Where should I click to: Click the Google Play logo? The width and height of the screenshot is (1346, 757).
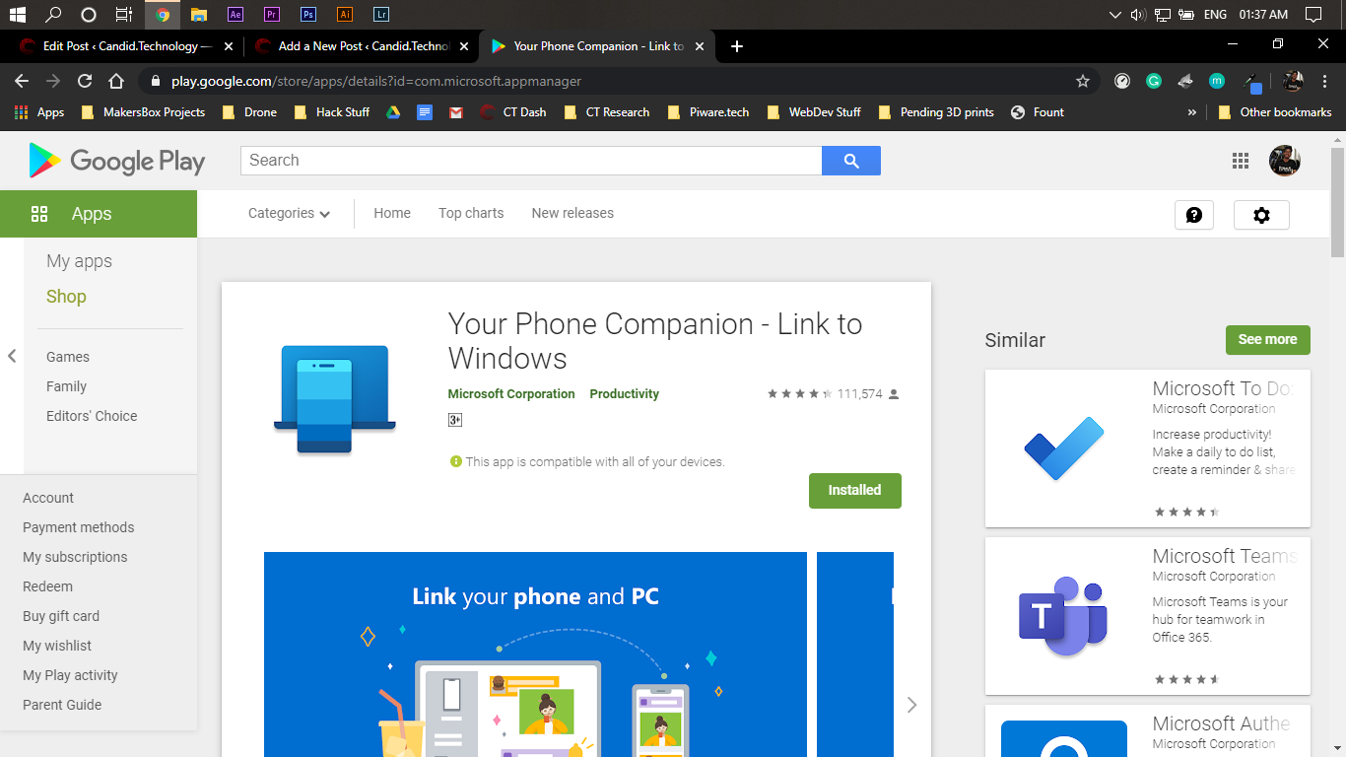[x=116, y=161]
